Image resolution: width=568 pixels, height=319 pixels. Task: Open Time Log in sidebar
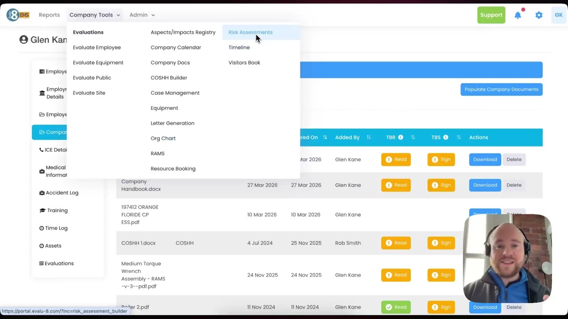[53, 228]
